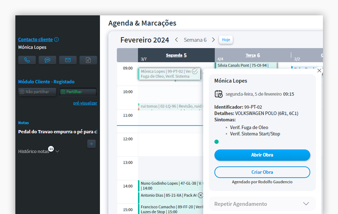Click the Histórico notas count badge 11
Viewport: 338px width, 214px height.
pyautogui.click(x=51, y=149)
